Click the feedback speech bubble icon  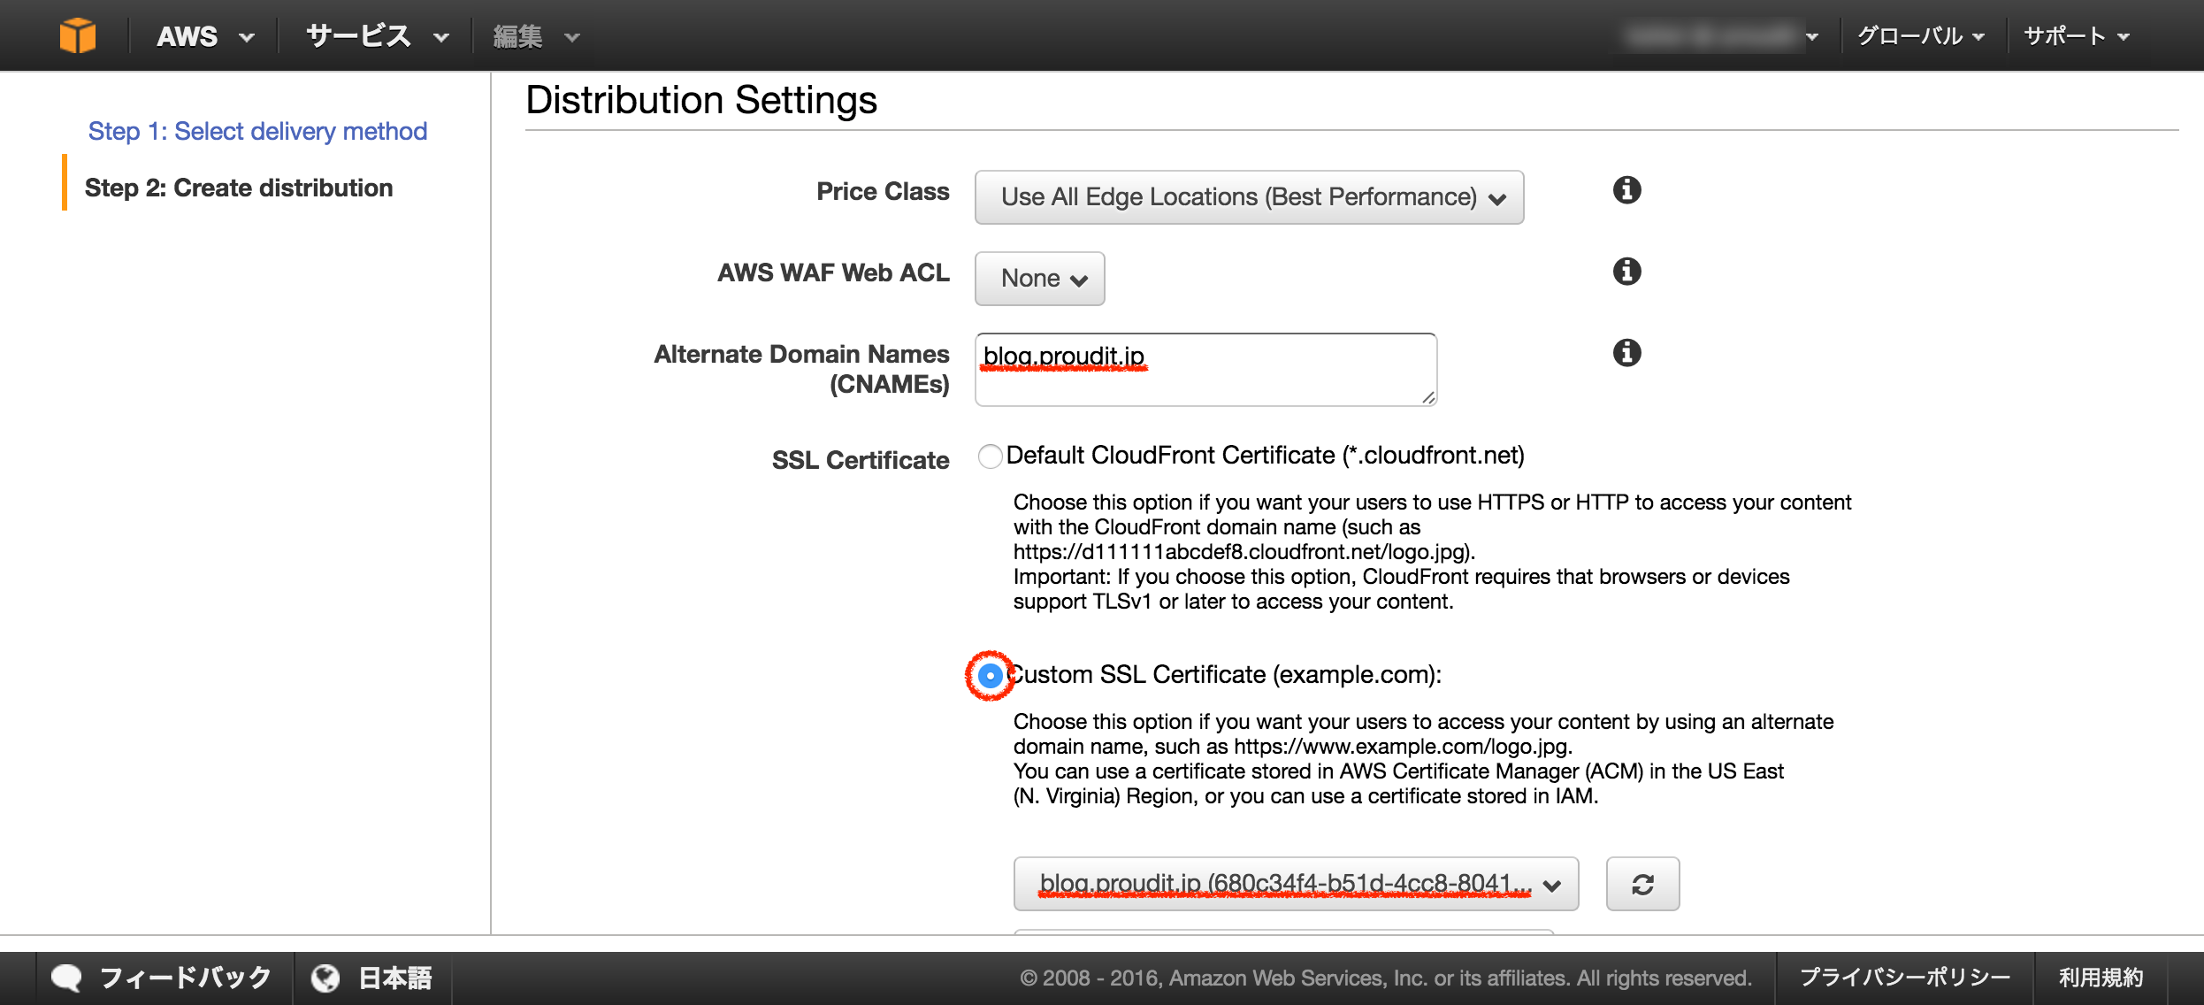tap(66, 978)
